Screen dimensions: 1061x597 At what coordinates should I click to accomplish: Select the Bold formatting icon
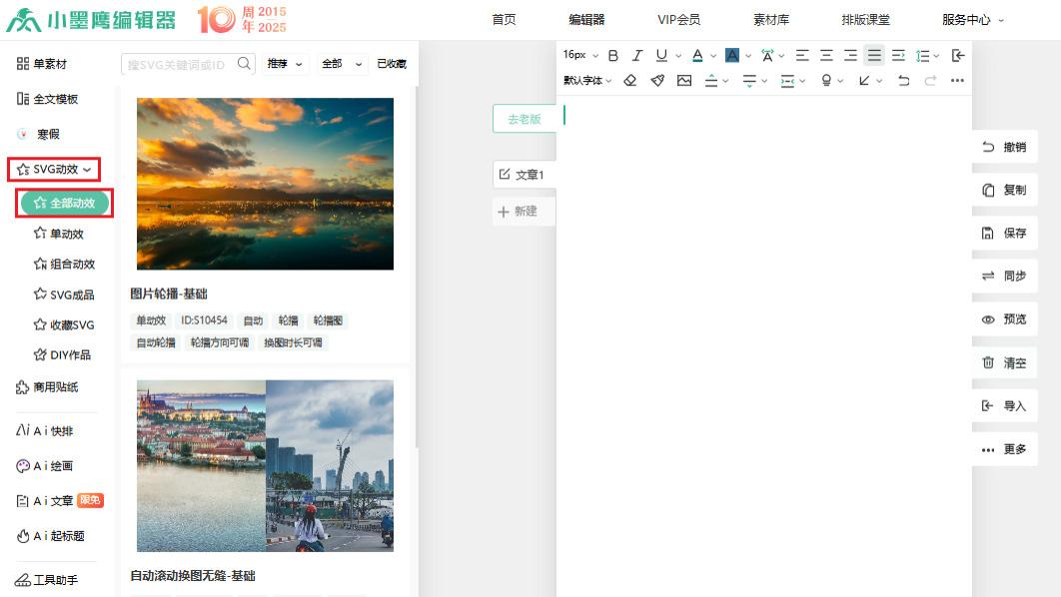pos(613,56)
